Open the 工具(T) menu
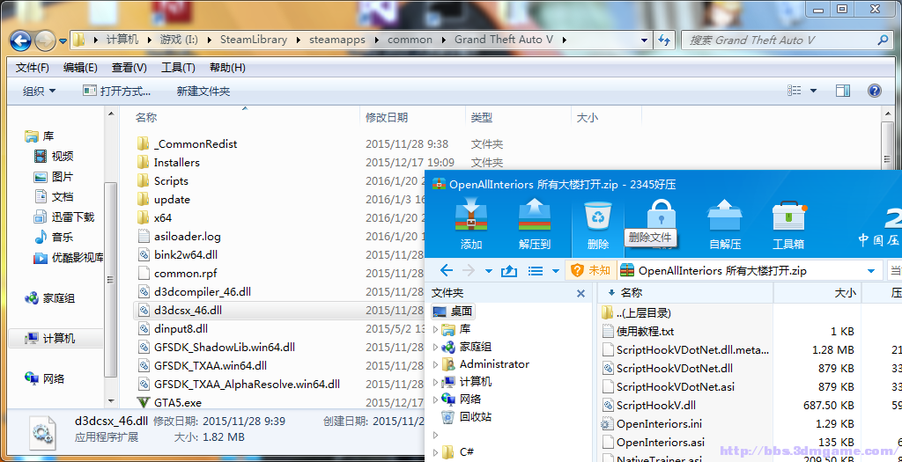Image resolution: width=902 pixels, height=462 pixels. tap(178, 68)
